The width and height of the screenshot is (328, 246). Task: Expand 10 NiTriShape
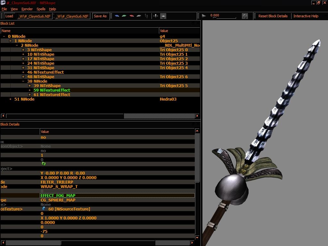click(23, 54)
